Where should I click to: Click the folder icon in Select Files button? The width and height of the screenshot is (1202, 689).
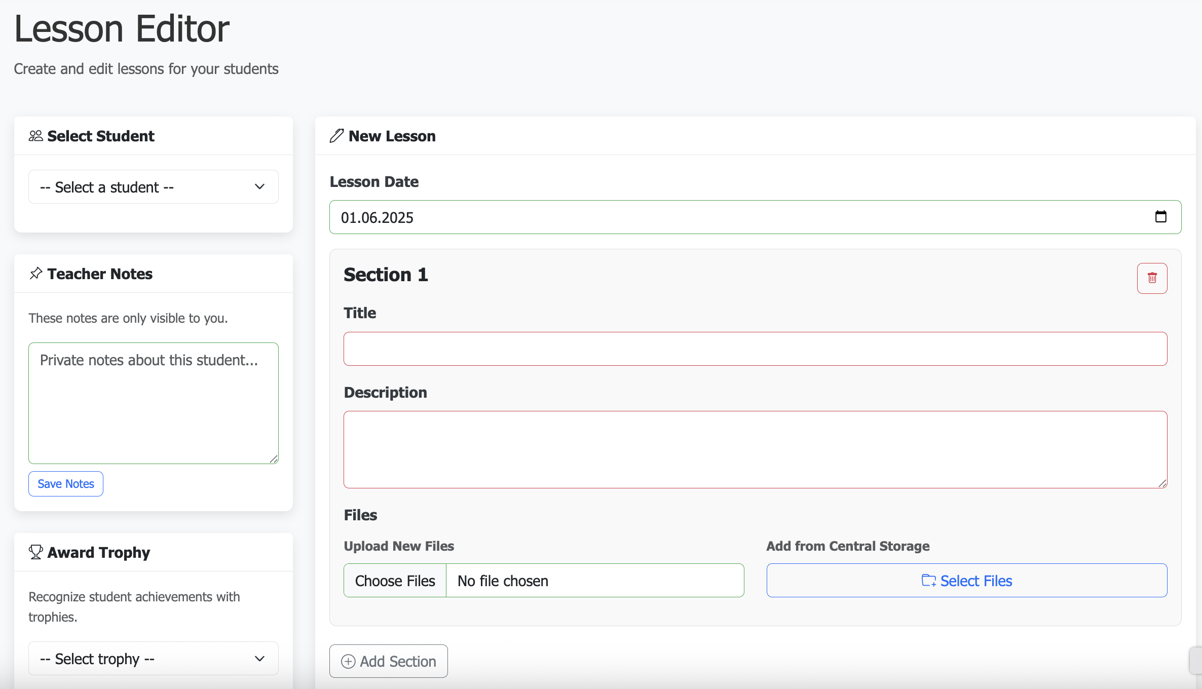coord(928,581)
